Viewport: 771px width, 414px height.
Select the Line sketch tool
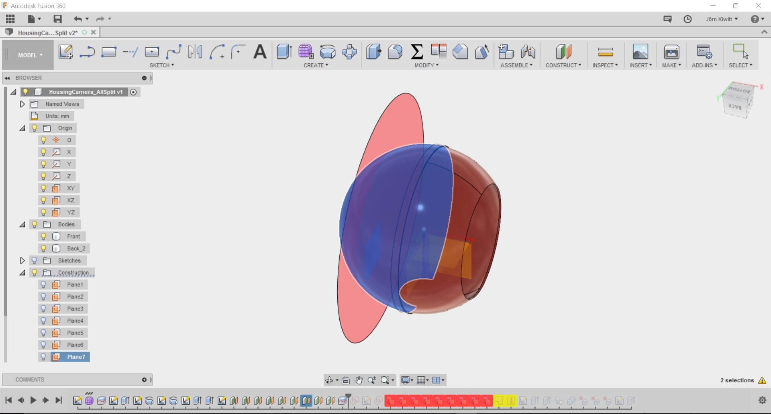coord(87,52)
